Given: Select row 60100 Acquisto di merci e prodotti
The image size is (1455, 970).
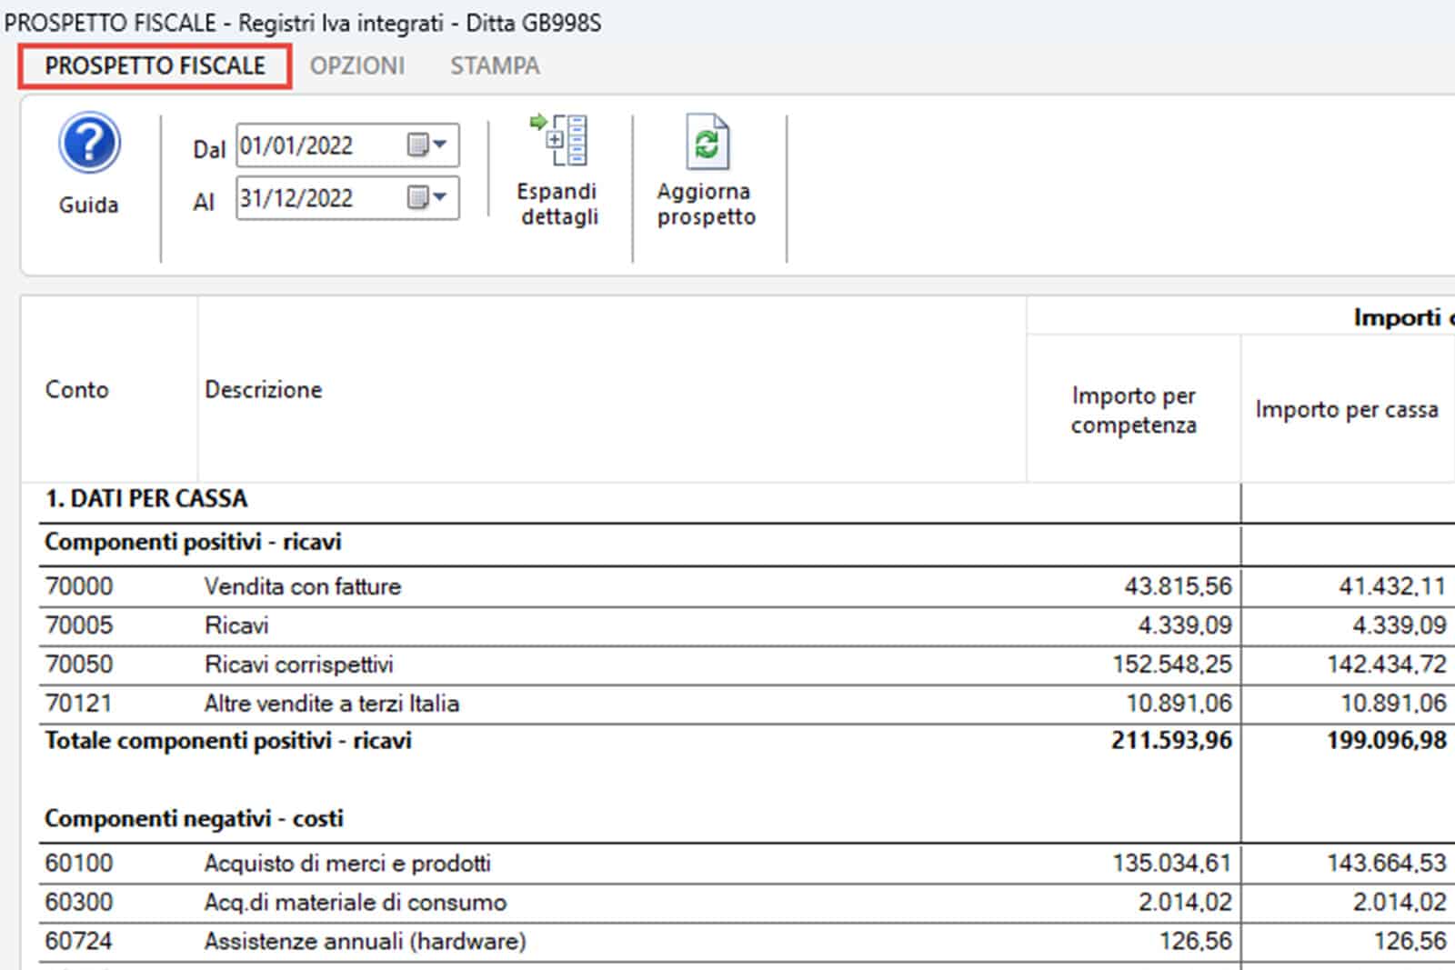Looking at the screenshot, I should tap(346, 863).
